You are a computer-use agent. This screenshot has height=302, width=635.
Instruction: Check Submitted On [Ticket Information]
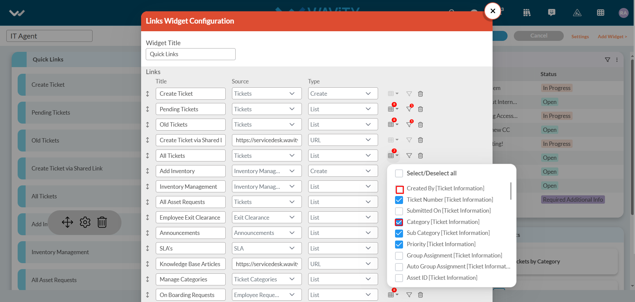(399, 211)
